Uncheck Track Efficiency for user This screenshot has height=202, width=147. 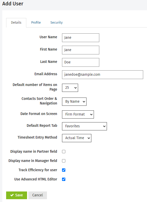(x=64, y=170)
